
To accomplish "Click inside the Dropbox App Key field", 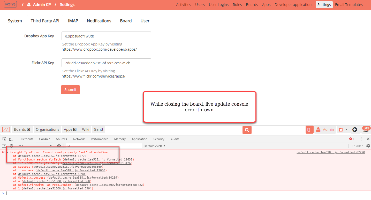I will pos(106,36).
